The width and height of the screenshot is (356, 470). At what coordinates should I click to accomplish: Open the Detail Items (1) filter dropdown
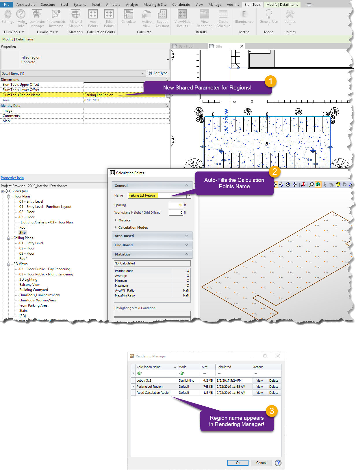[x=143, y=73]
